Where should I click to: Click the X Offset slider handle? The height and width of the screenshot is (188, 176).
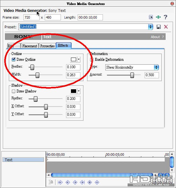click(46, 107)
